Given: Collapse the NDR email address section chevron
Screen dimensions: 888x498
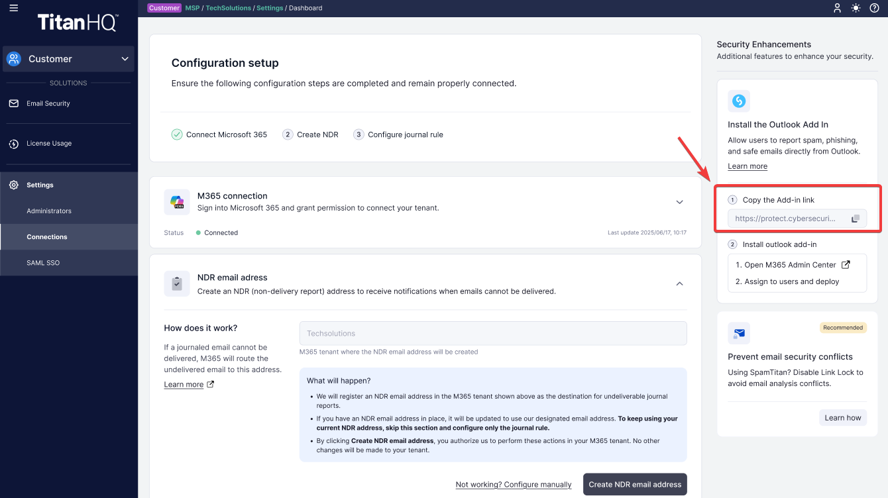Looking at the screenshot, I should click(679, 283).
